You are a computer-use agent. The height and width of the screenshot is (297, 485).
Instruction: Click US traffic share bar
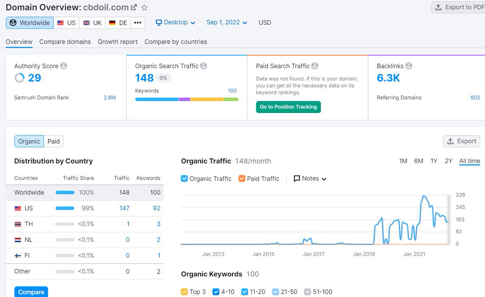(x=65, y=208)
